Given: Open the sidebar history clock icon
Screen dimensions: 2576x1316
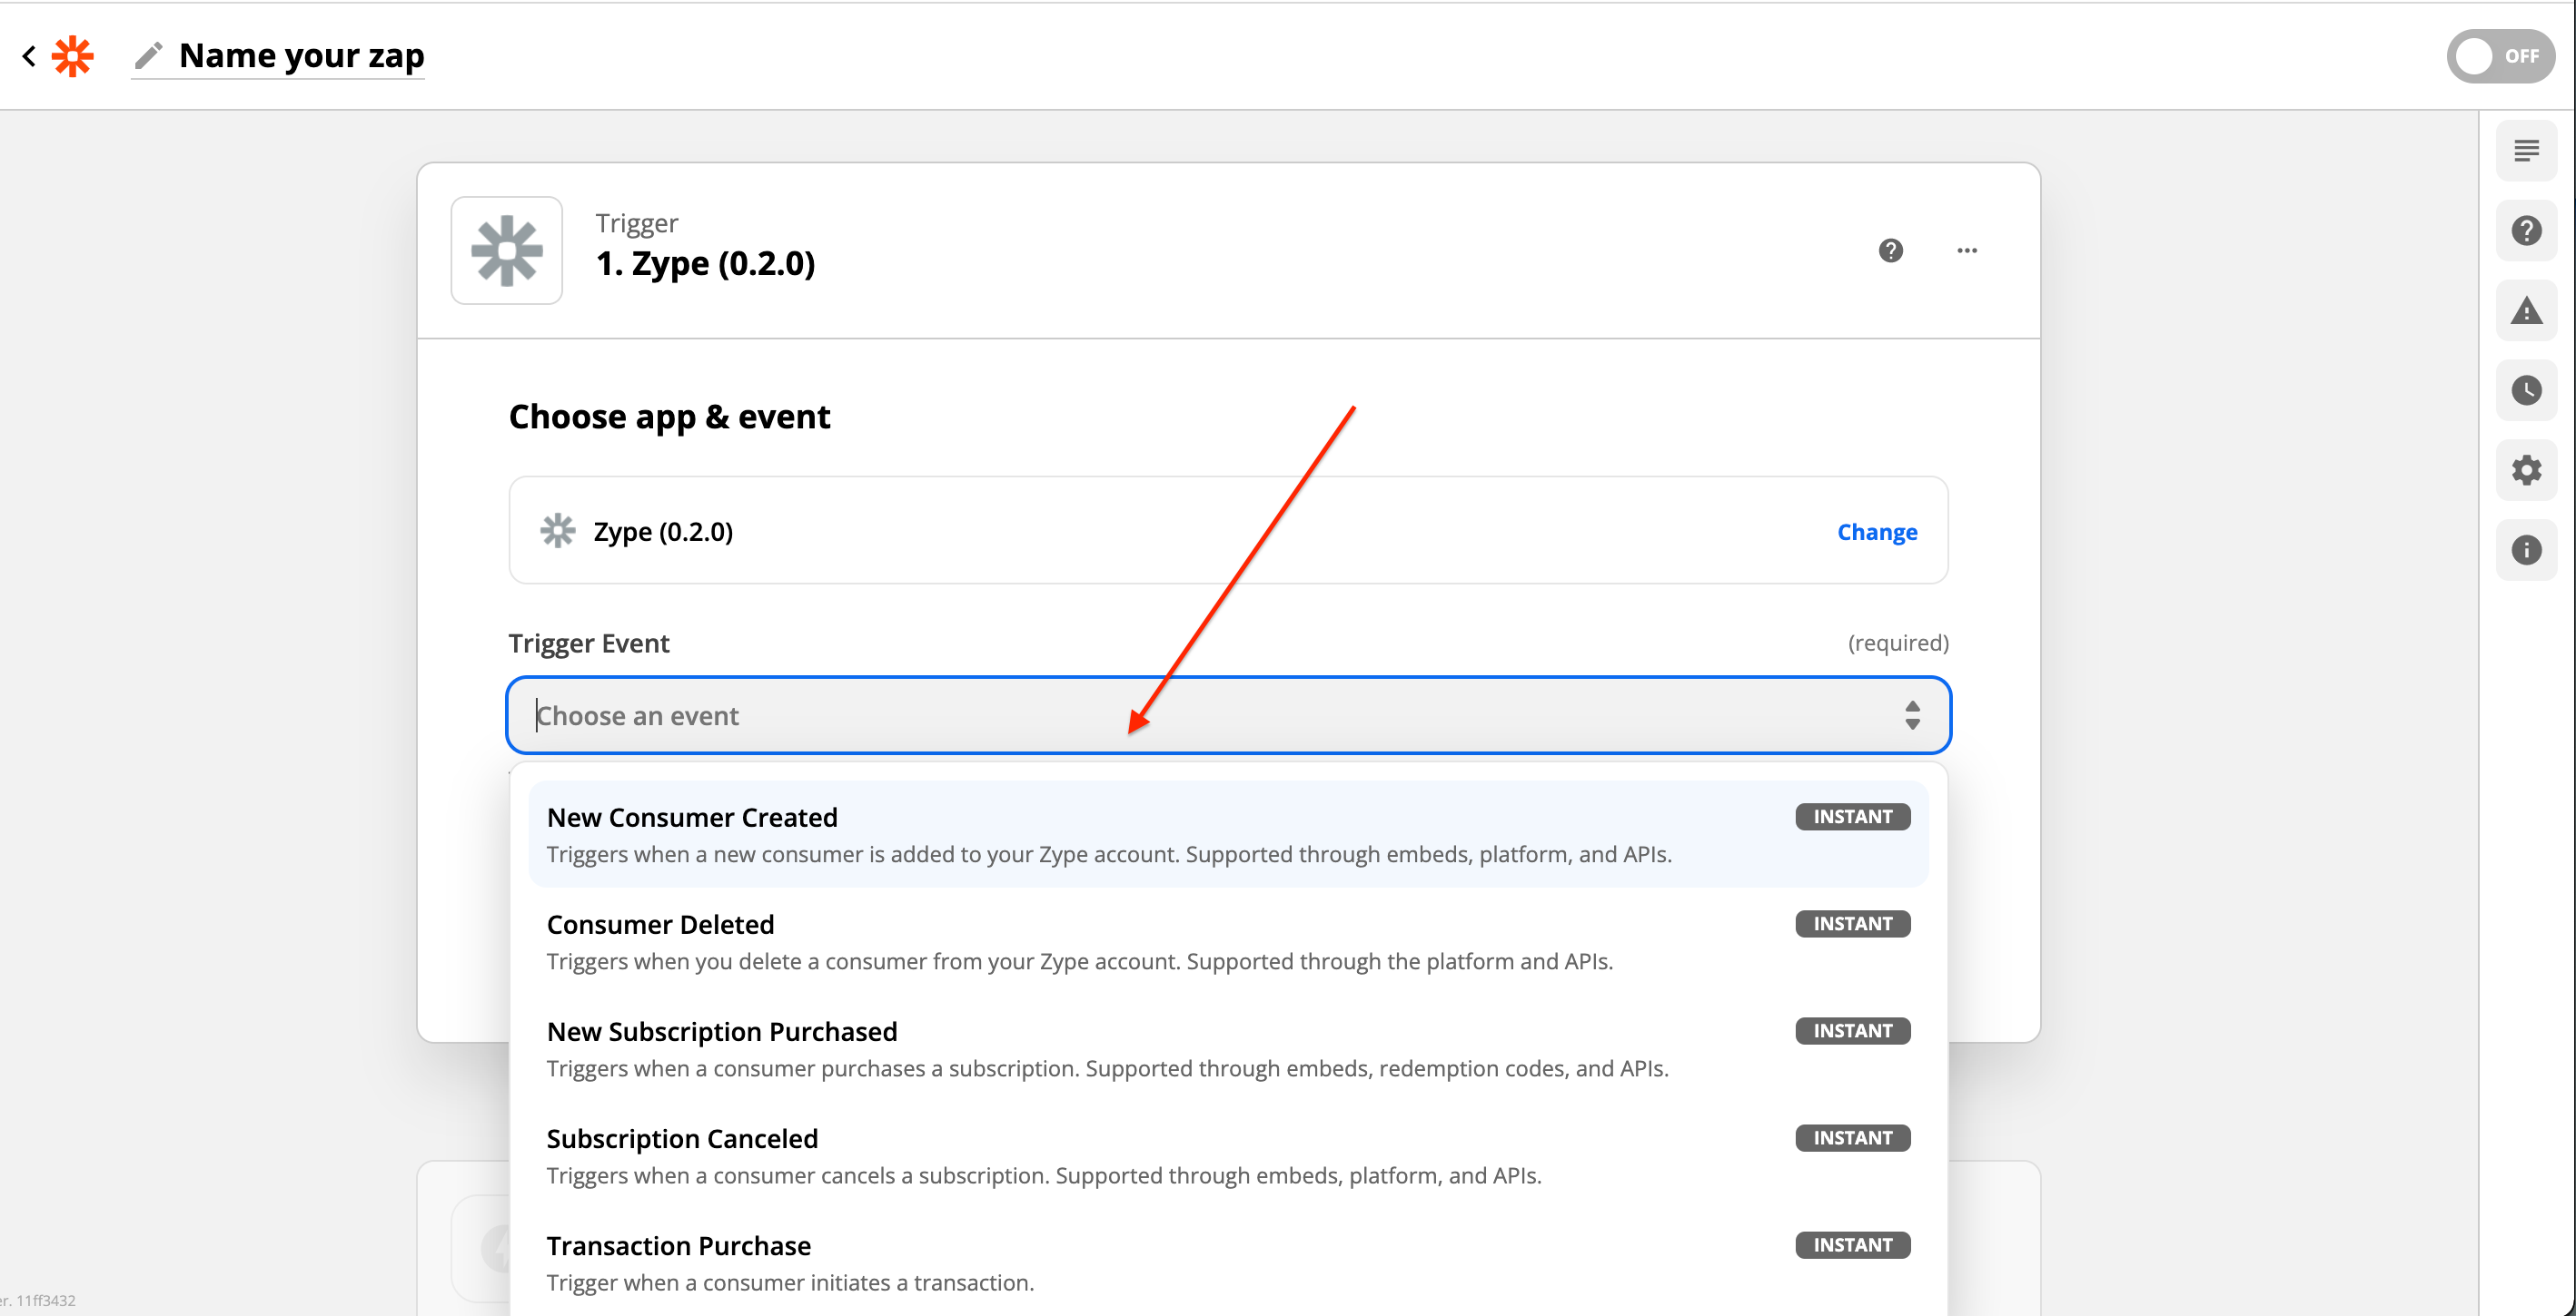Looking at the screenshot, I should pos(2526,389).
